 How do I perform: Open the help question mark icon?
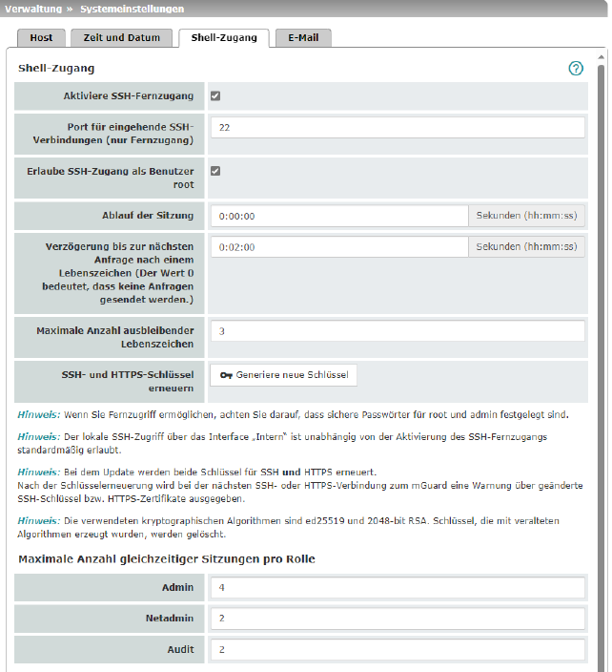[576, 68]
